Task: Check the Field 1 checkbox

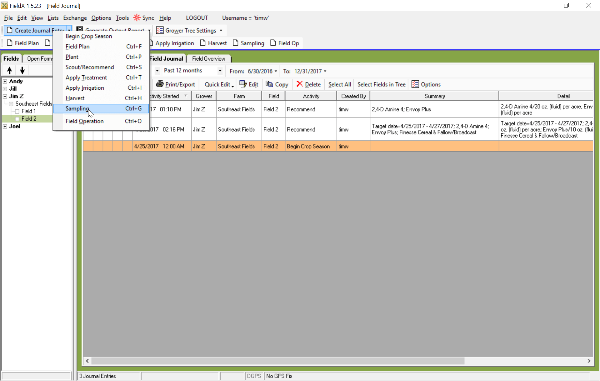Action: click(x=17, y=111)
